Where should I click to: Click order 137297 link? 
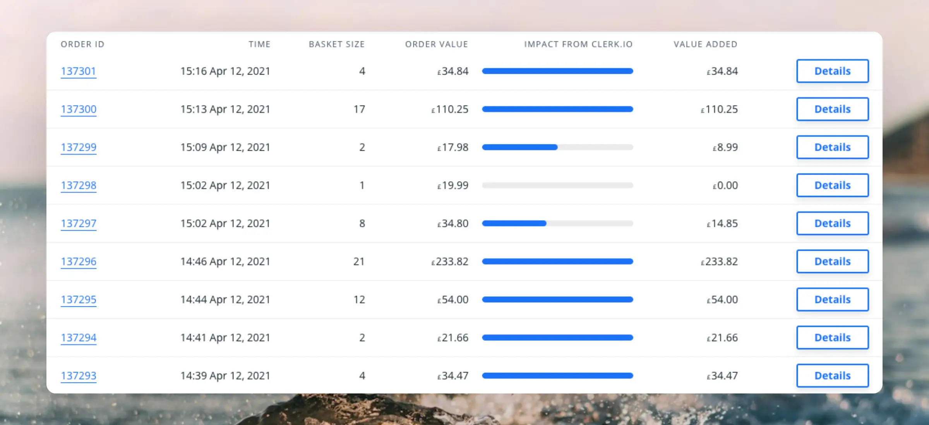[x=78, y=223]
